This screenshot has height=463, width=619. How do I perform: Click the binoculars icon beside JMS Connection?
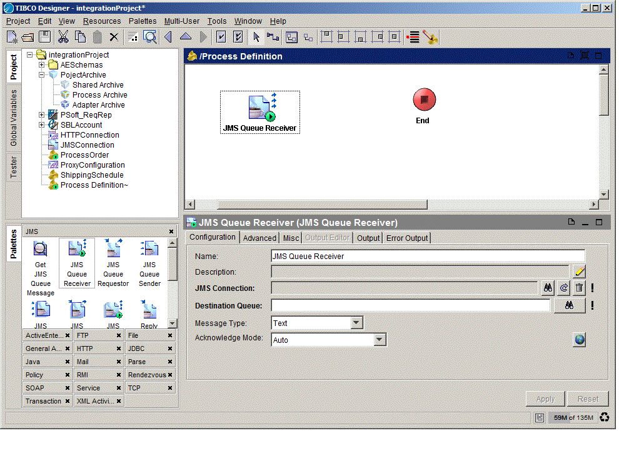[x=548, y=288]
